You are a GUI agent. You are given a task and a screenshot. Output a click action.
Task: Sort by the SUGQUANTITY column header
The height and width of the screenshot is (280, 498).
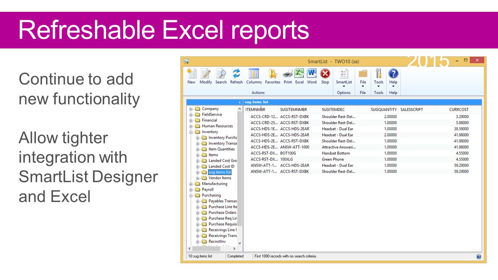pos(378,109)
